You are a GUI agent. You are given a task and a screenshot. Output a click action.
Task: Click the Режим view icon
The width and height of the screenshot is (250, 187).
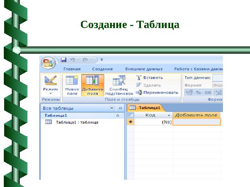[51, 80]
